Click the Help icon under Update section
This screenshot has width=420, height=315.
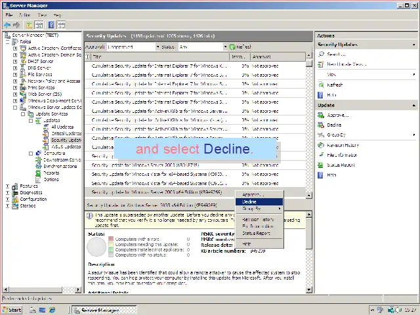click(x=321, y=175)
